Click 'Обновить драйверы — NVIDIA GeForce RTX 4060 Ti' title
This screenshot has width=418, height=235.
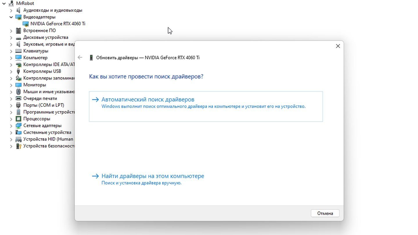tap(148, 57)
